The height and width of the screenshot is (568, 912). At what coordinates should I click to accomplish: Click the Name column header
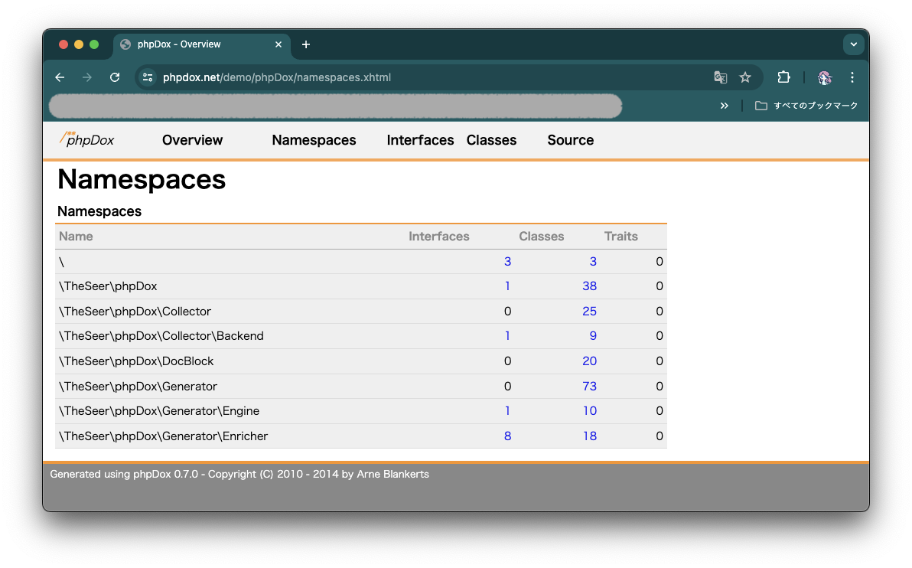click(x=76, y=237)
